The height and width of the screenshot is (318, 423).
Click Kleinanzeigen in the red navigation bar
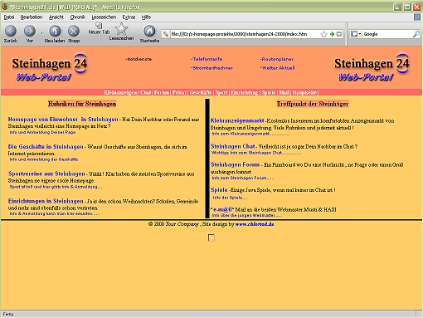[x=120, y=92]
